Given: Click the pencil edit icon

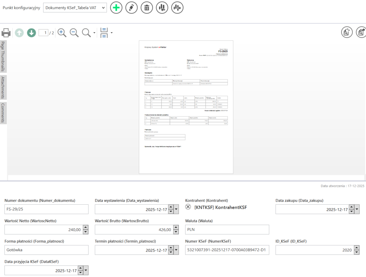Looking at the screenshot, I should pos(131,8).
